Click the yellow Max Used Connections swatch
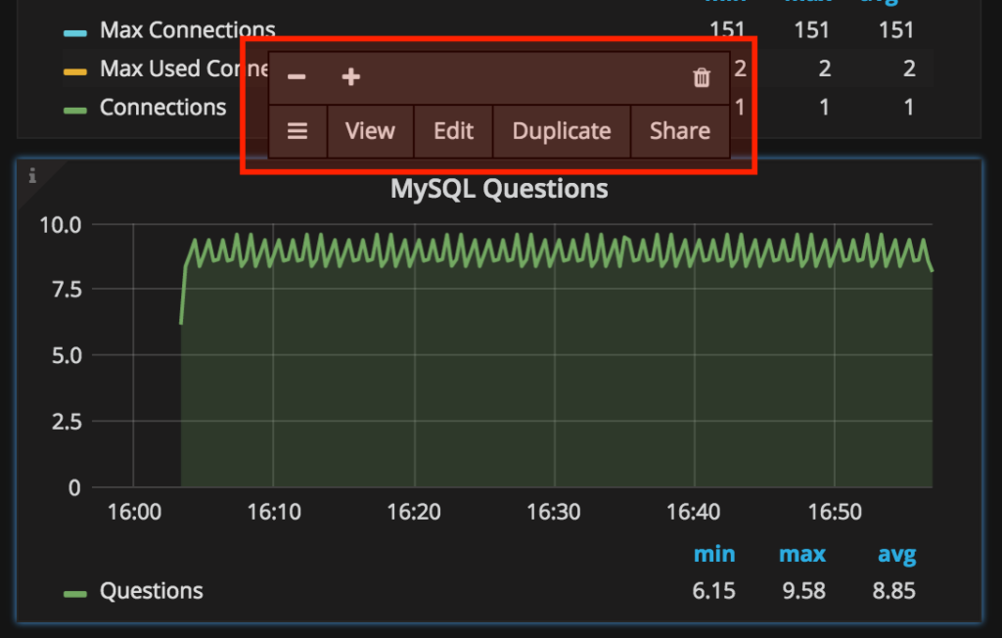This screenshot has height=638, width=1002. (x=75, y=70)
